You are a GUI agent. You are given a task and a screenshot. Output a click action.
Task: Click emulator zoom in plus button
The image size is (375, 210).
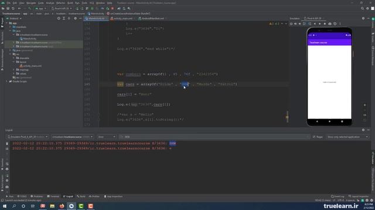pos(364,105)
